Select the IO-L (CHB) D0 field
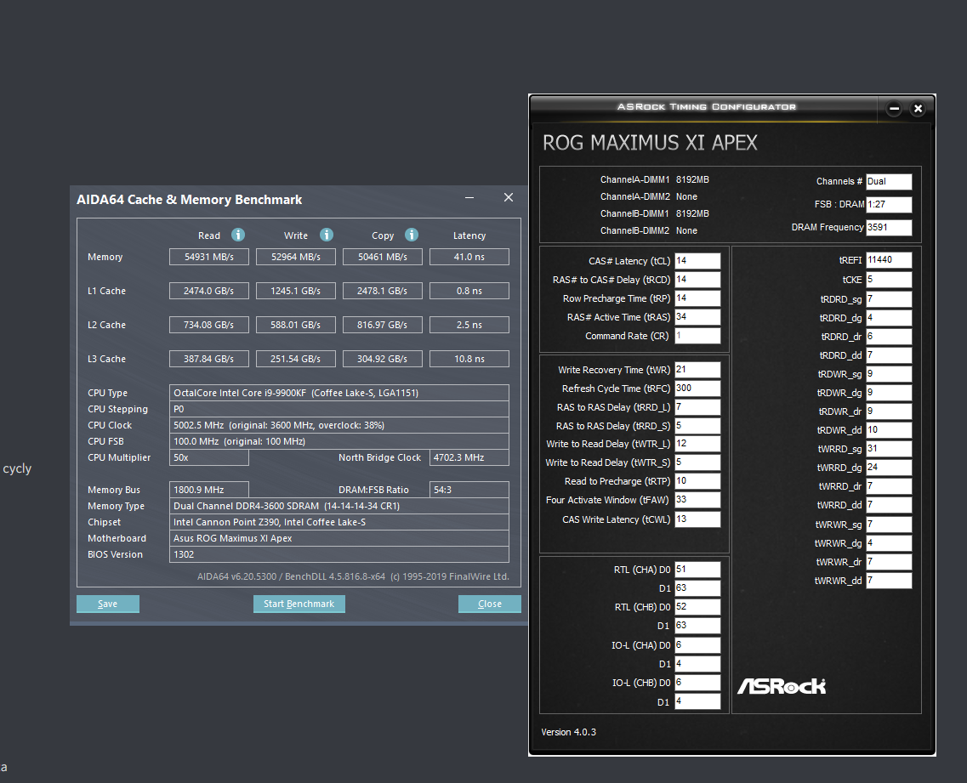The width and height of the screenshot is (967, 783). pos(697,683)
